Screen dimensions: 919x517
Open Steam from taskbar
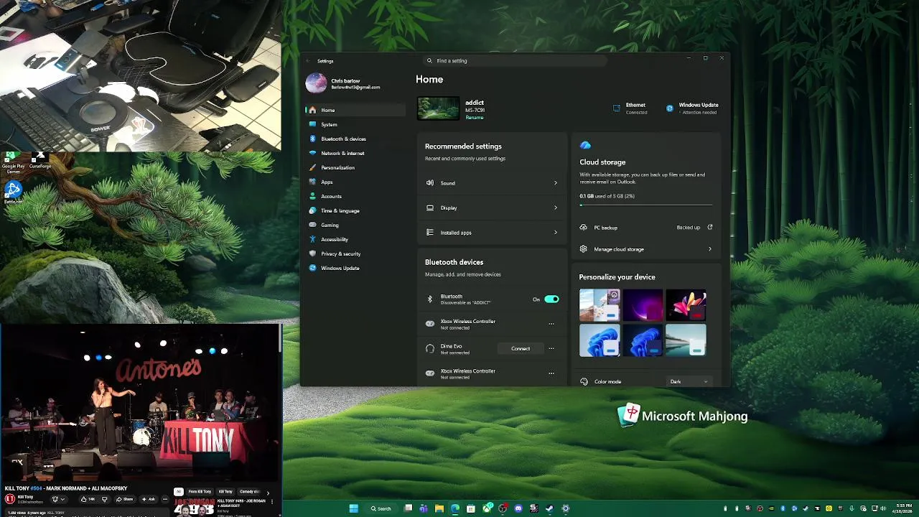point(550,508)
